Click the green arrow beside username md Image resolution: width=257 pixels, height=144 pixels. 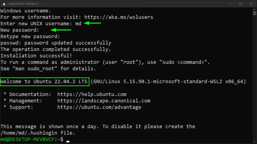(92, 23)
